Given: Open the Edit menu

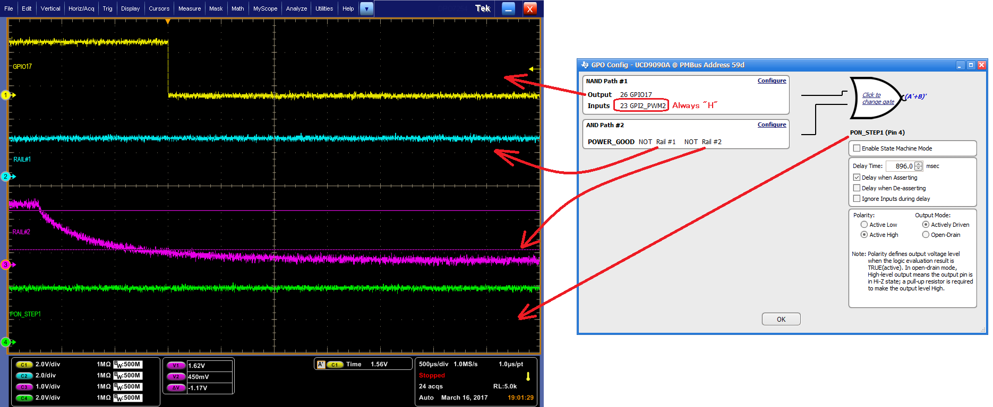Looking at the screenshot, I should [27, 8].
